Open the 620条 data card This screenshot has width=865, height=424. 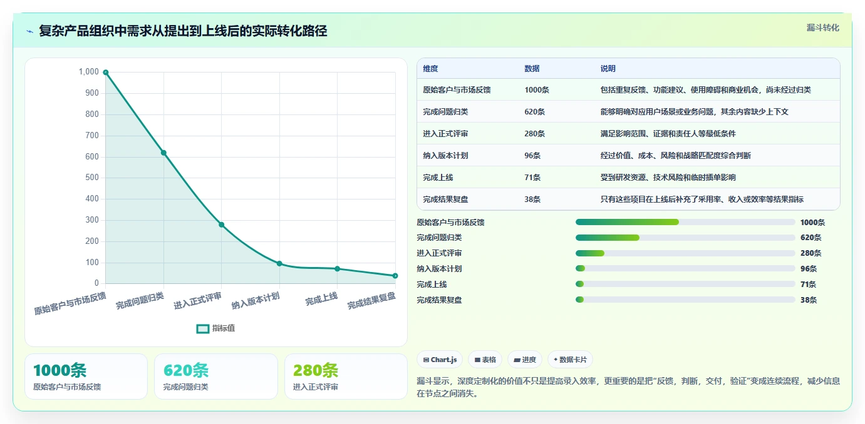(215, 376)
